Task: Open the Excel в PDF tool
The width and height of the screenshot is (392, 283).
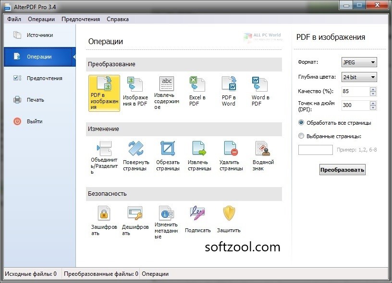Action: click(x=197, y=93)
